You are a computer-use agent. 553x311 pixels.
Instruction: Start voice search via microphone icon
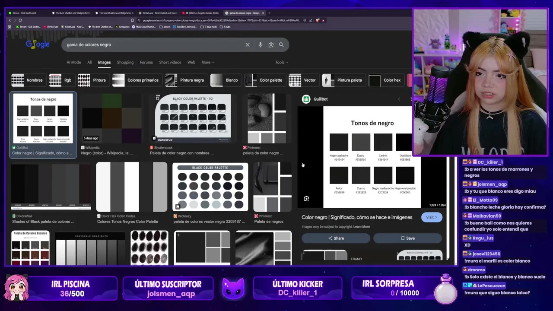tap(260, 44)
